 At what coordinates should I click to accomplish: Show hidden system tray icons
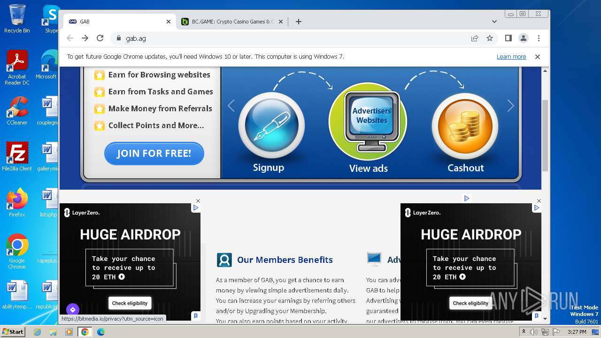524,331
